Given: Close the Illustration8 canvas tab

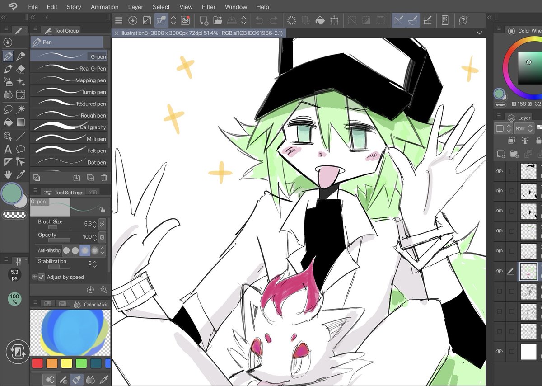Looking at the screenshot, I should (117, 33).
